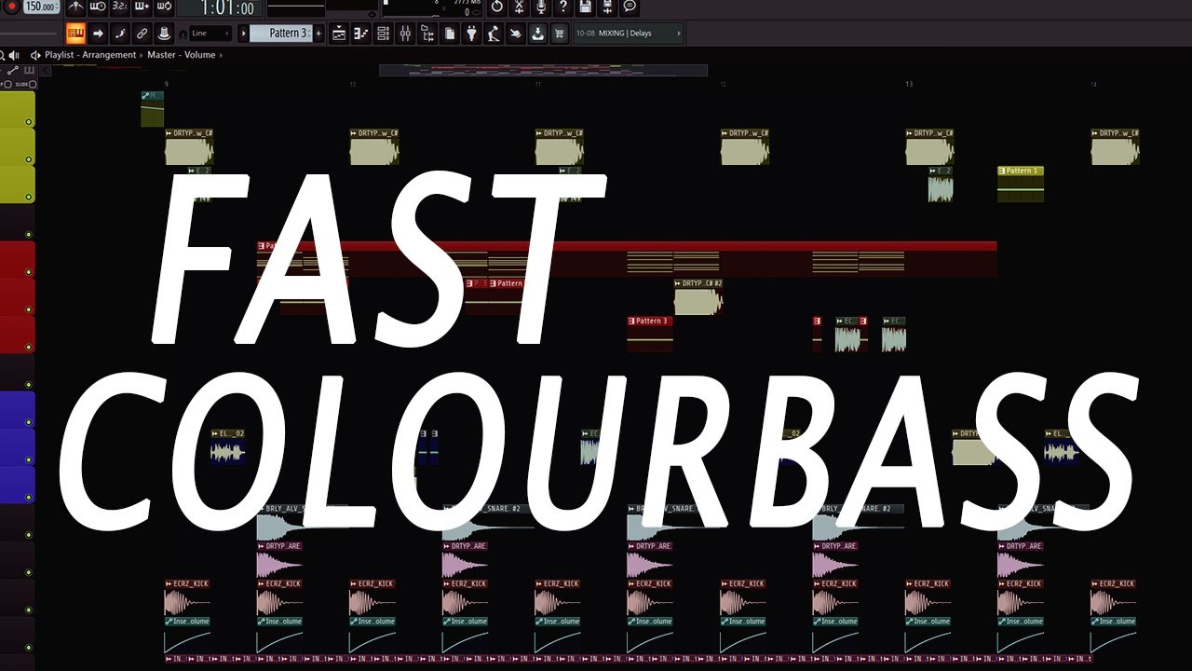This screenshot has width=1192, height=671.
Task: Open the shop cart icon
Action: (x=560, y=34)
